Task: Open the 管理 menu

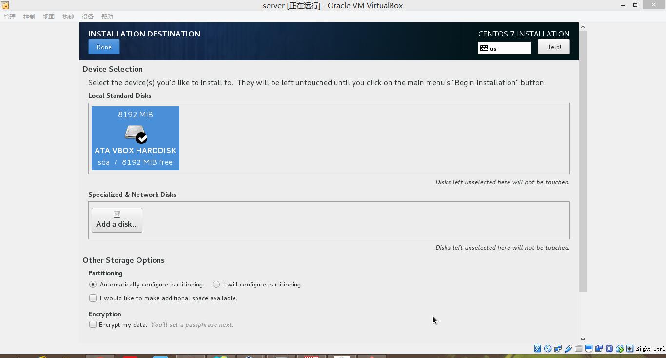Action: click(10, 17)
